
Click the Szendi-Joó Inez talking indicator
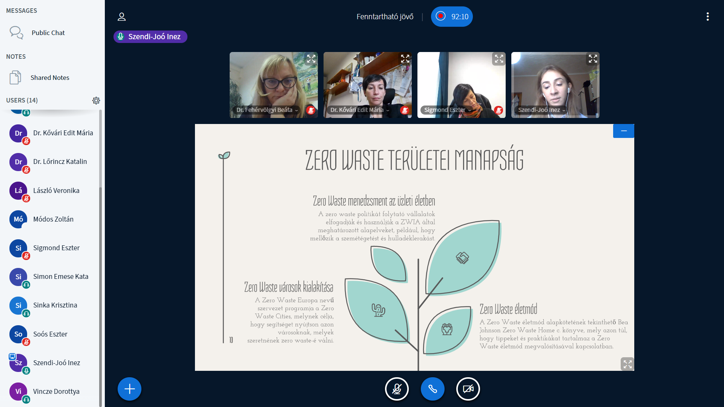coord(150,37)
